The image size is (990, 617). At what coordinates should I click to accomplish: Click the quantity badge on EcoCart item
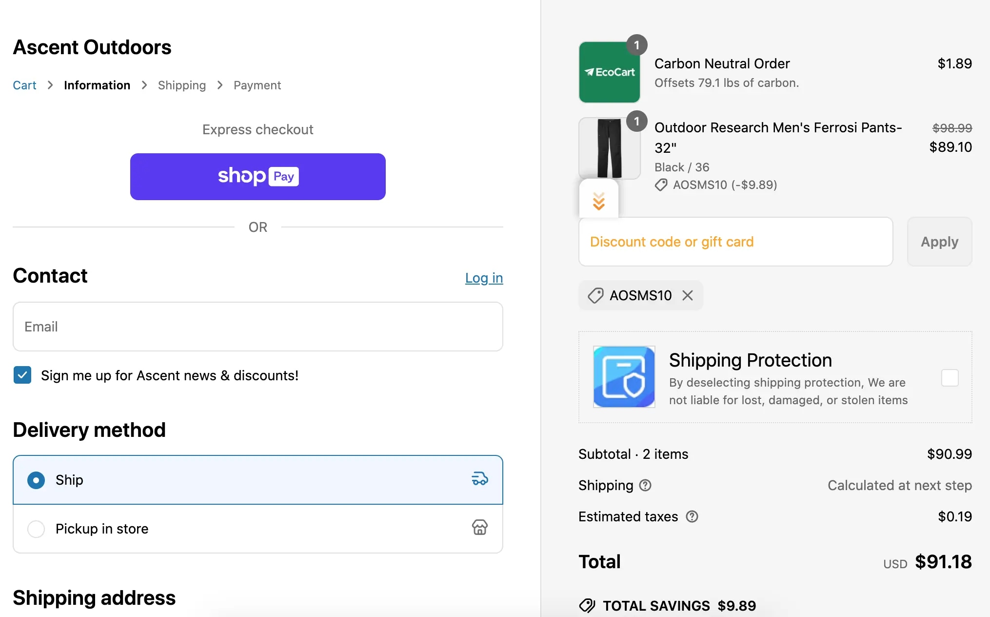[x=636, y=45]
